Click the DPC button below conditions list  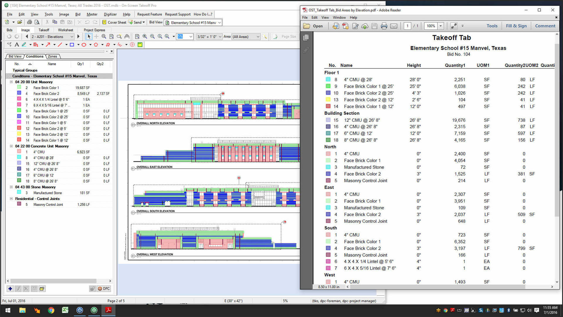click(x=104, y=289)
